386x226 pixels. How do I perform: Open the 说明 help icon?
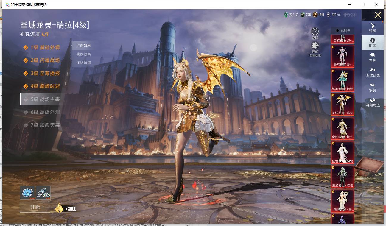pyautogui.click(x=315, y=32)
